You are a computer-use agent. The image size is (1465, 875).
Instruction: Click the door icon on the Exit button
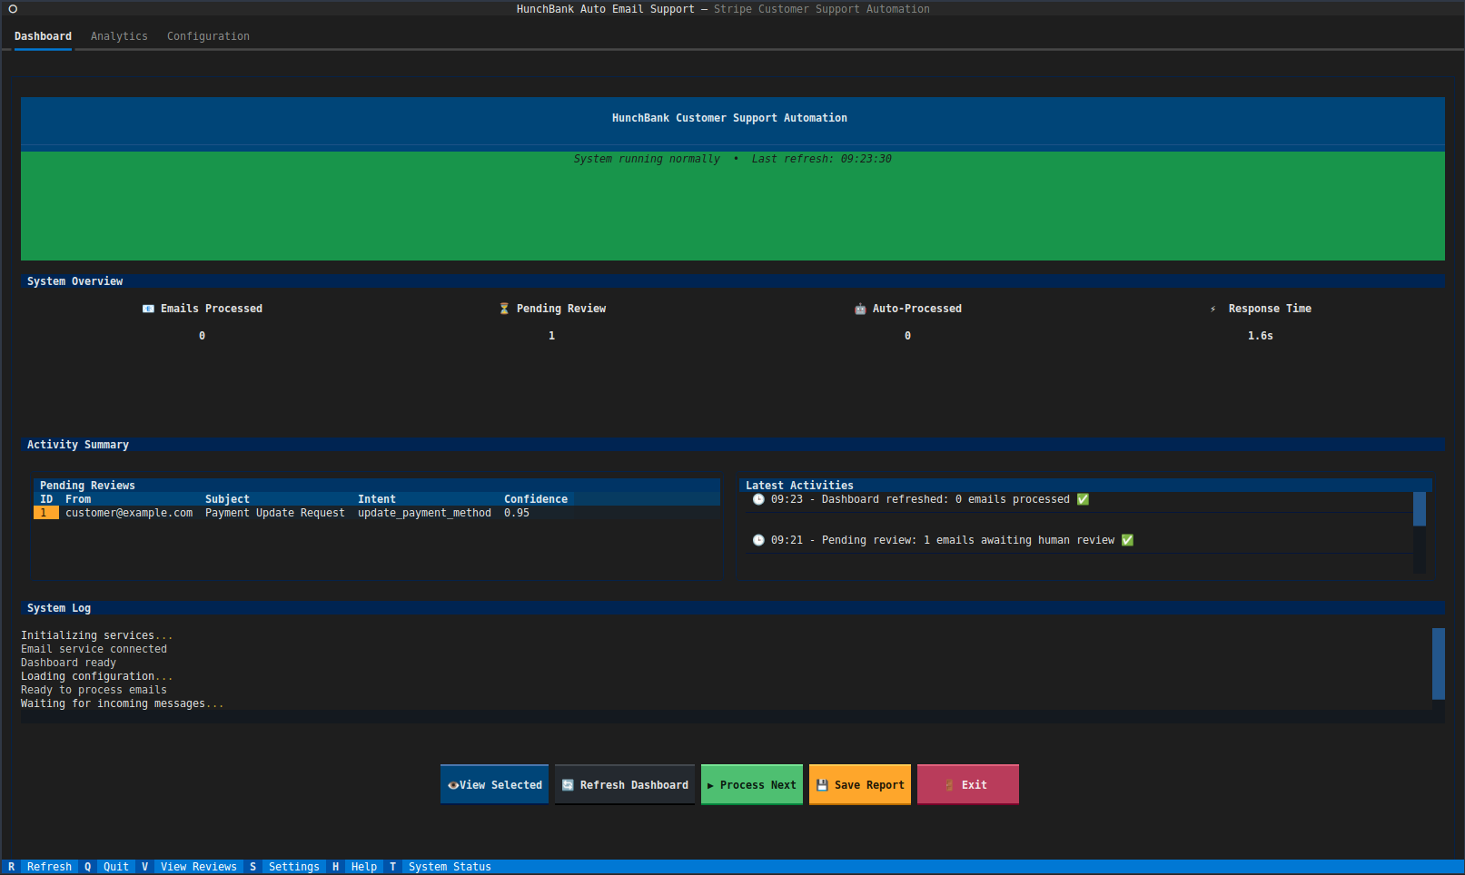[x=948, y=784]
